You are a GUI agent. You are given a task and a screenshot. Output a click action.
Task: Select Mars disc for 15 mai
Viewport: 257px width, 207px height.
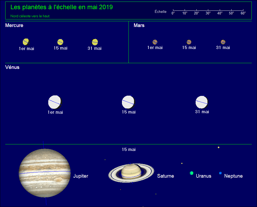(x=189, y=42)
